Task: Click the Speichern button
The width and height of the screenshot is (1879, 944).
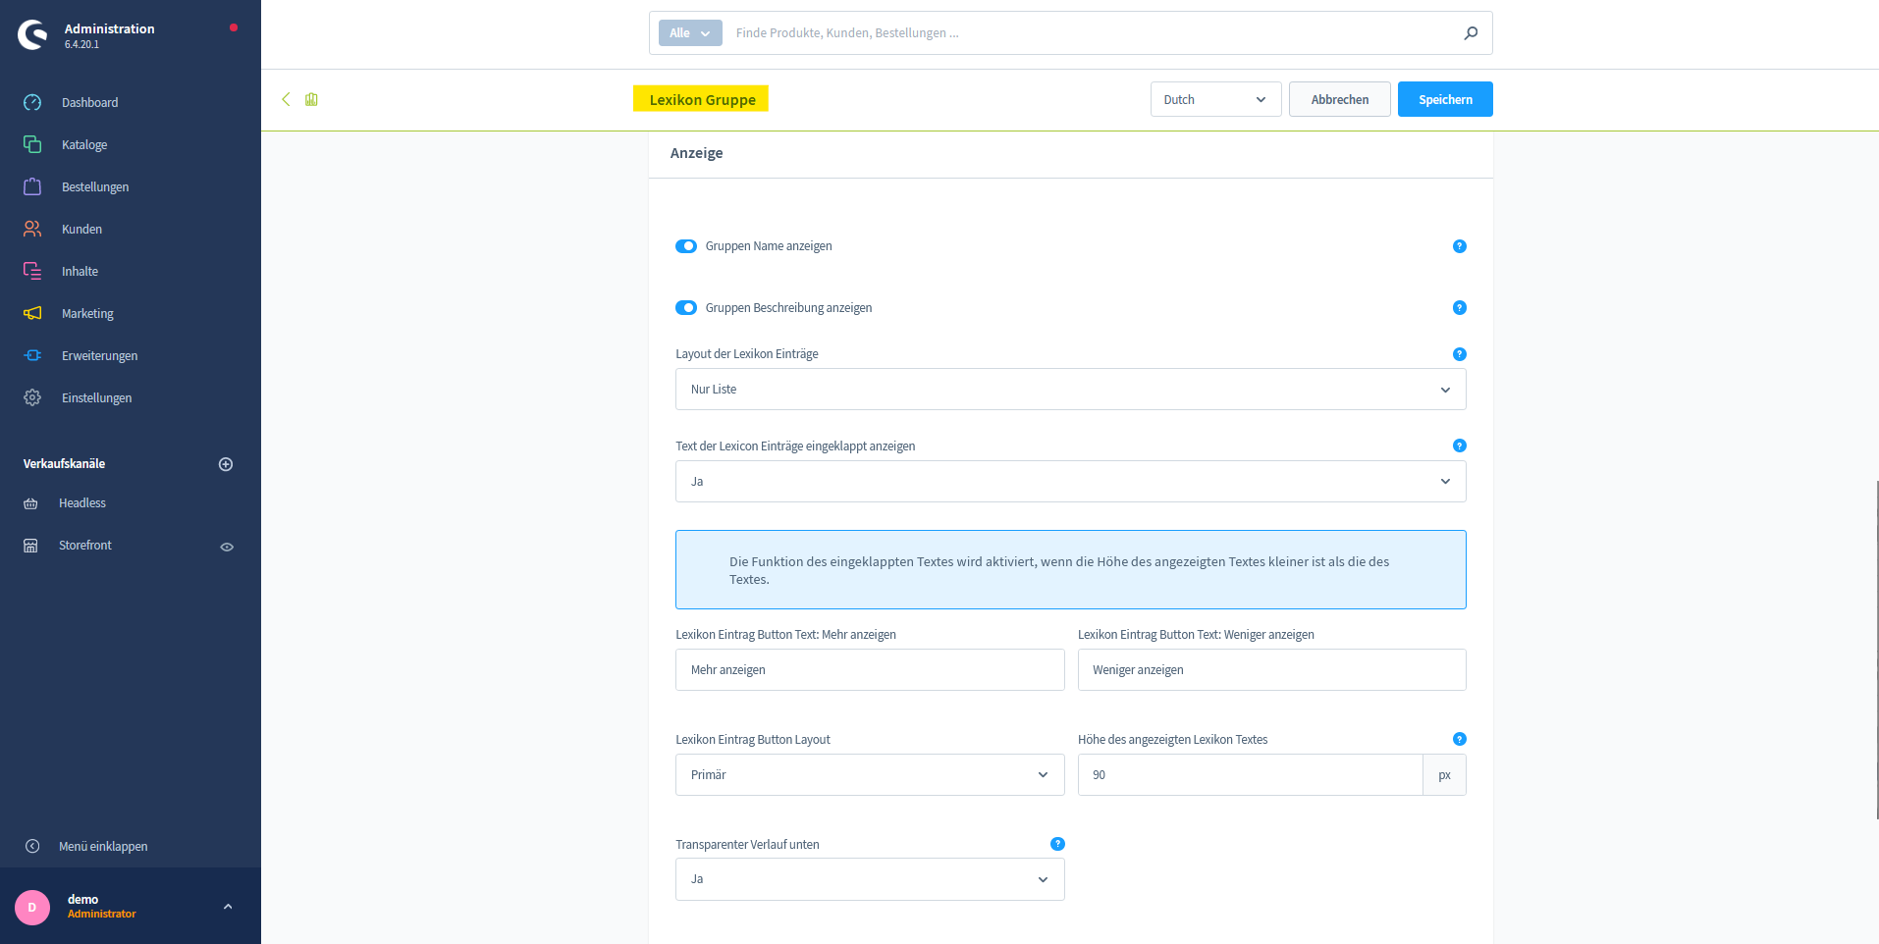Action: pyautogui.click(x=1445, y=99)
